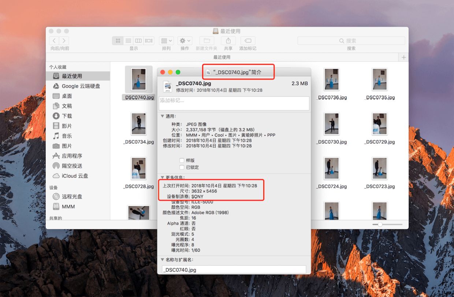Switch Finder to column view
This screenshot has width=454, height=297.
pyautogui.click(x=138, y=41)
